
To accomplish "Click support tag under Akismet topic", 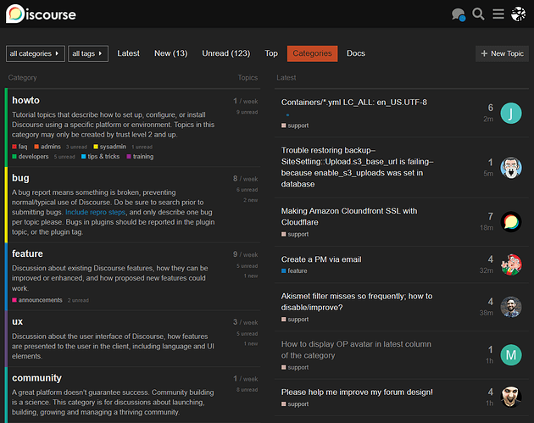I will pos(295,320).
